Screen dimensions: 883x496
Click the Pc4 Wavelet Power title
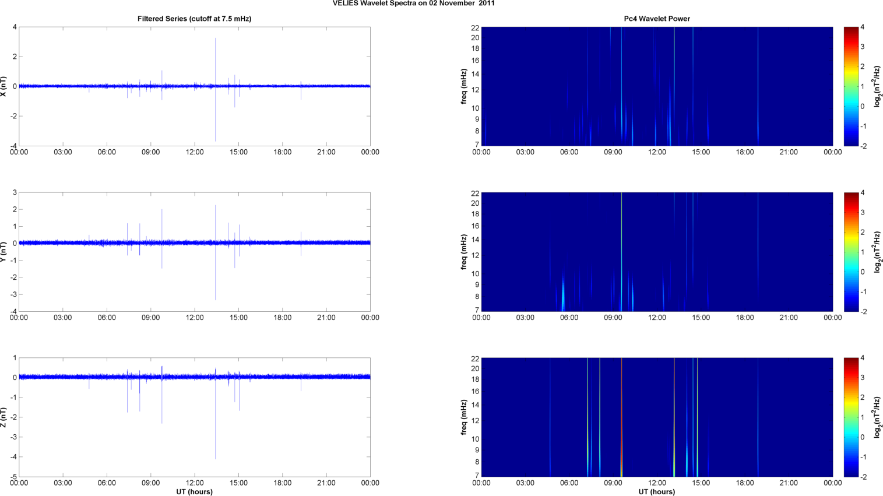point(656,19)
